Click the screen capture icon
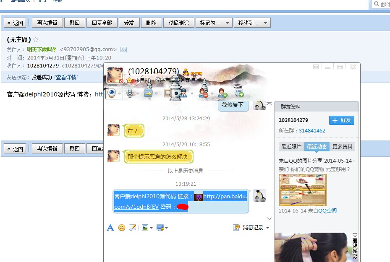 pyautogui.click(x=160, y=228)
